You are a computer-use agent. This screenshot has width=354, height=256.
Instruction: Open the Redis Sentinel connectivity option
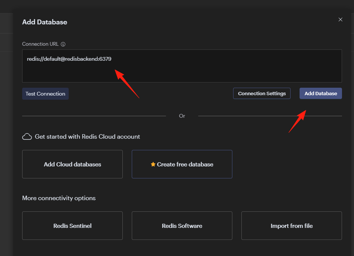72,226
